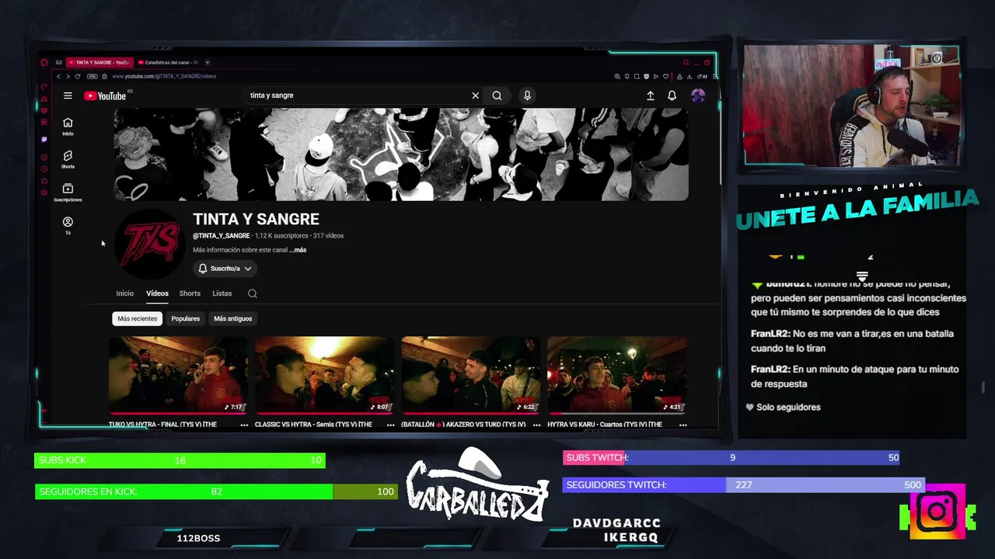Search within channel using magnifier icon

(x=252, y=293)
